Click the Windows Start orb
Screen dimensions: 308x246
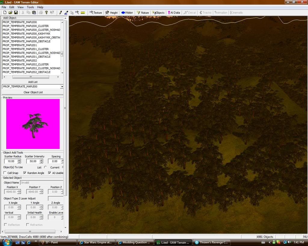[x=7, y=242]
